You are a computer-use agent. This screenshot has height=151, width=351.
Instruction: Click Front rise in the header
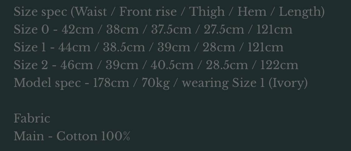tap(148, 12)
